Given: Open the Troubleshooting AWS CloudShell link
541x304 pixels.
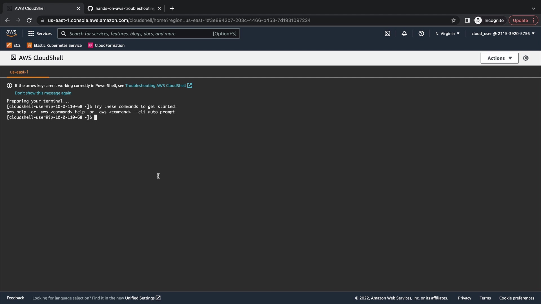Looking at the screenshot, I should pos(156,86).
